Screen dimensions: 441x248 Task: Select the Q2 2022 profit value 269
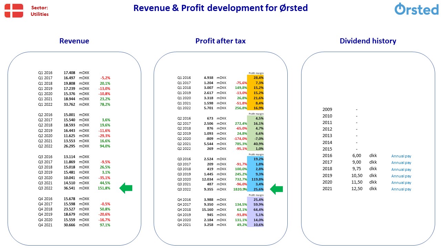(210, 149)
